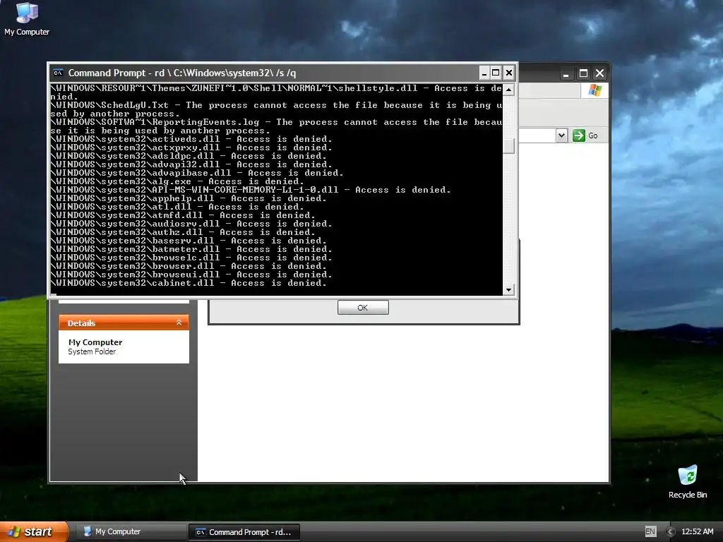Image resolution: width=723 pixels, height=542 pixels.
Task: Click the console scrollbar down arrow
Action: 508,290
